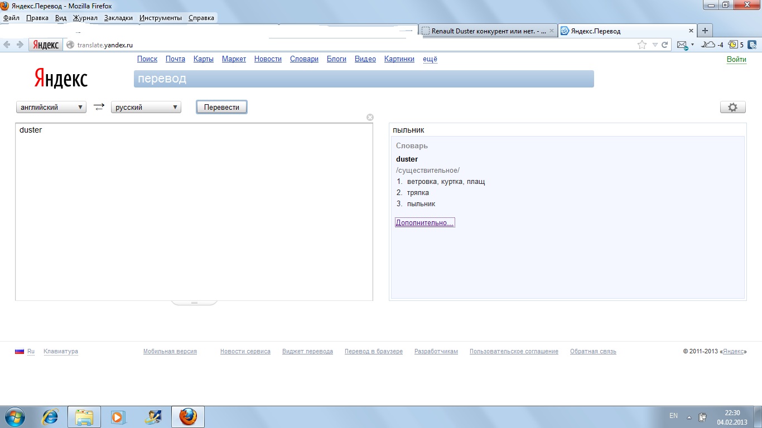
Task: Open the Новости link
Action: point(268,59)
